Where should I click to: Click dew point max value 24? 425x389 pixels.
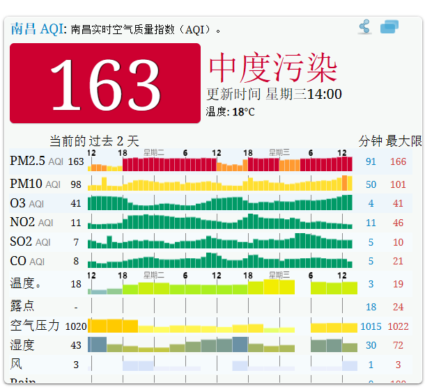click(398, 307)
